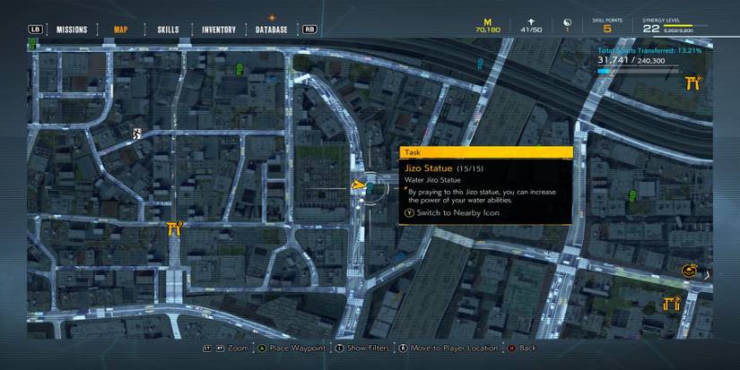Click the Total Spirits Transferred percentage text

tap(649, 50)
